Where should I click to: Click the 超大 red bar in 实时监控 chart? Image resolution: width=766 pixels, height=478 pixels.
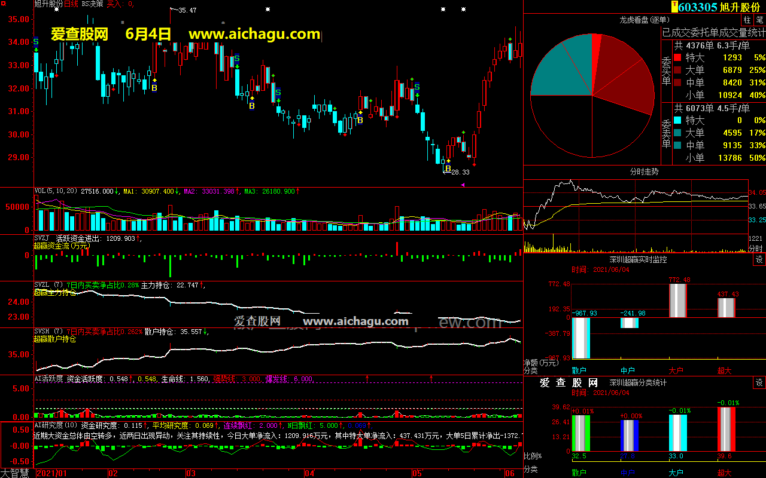726,307
